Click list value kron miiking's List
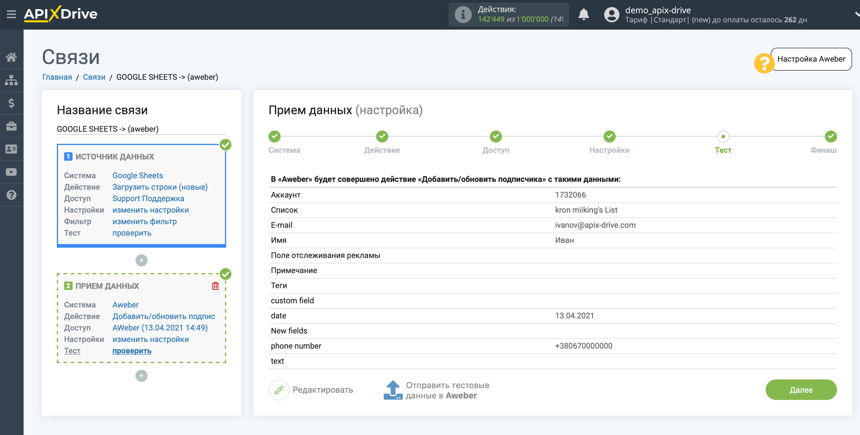 coord(586,210)
